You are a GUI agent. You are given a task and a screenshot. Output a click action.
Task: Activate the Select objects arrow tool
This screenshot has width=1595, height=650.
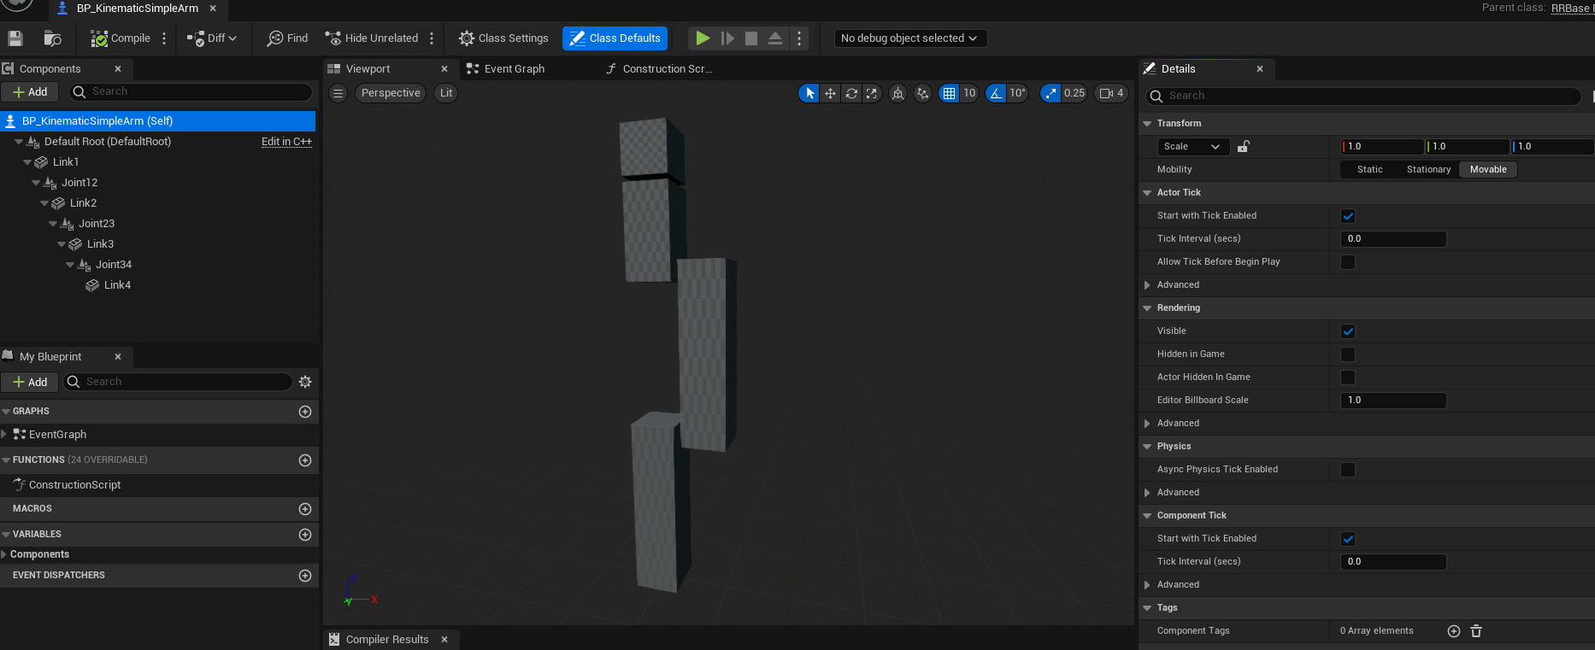click(x=809, y=93)
